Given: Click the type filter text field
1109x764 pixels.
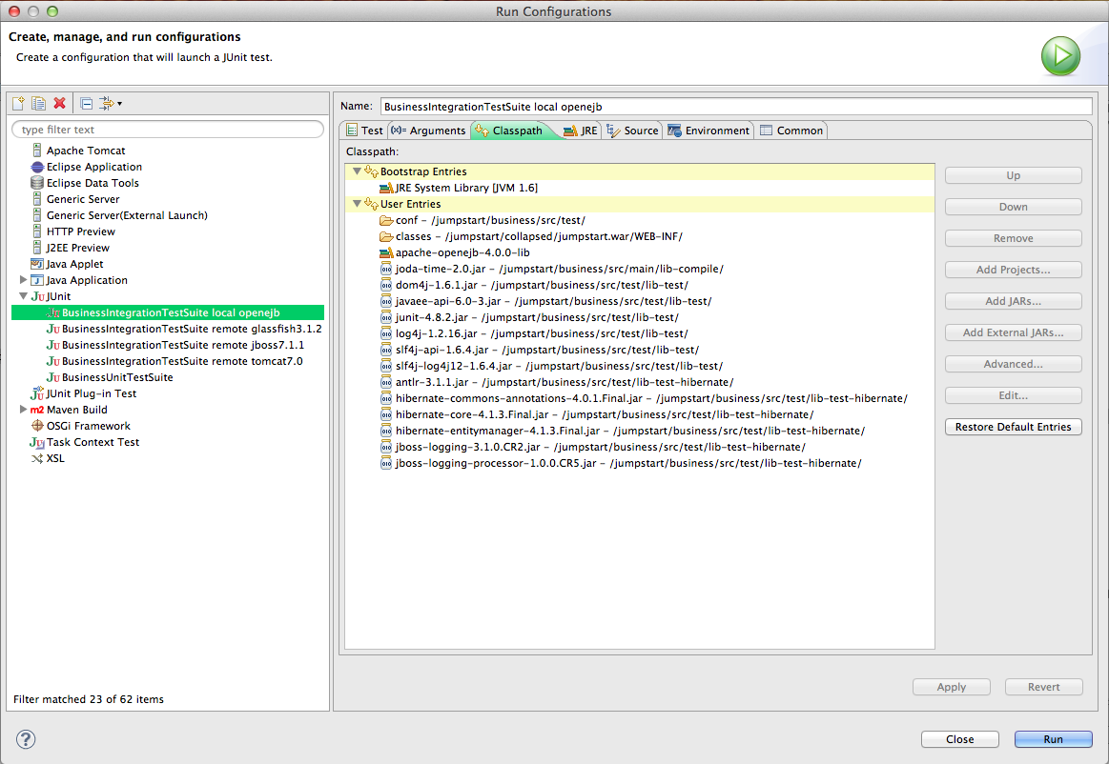Looking at the screenshot, I should pyautogui.click(x=168, y=130).
